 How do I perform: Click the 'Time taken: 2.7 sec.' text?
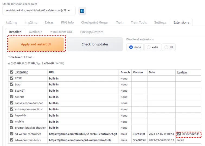[x=21, y=57]
